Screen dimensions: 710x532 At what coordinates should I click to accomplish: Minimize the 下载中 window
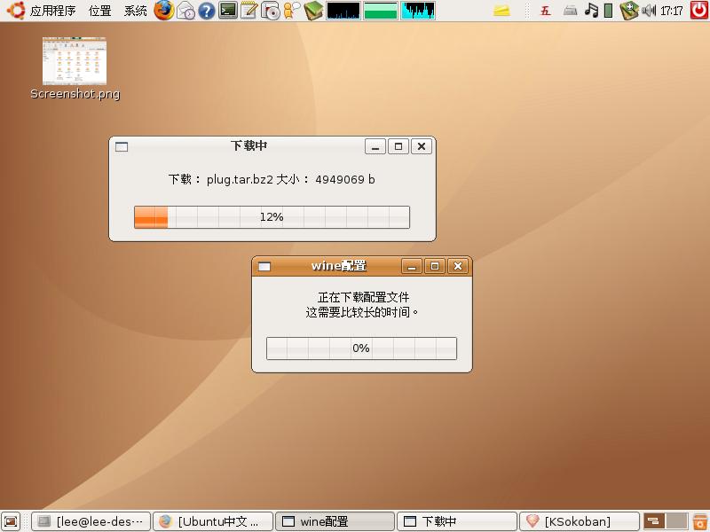coord(375,146)
